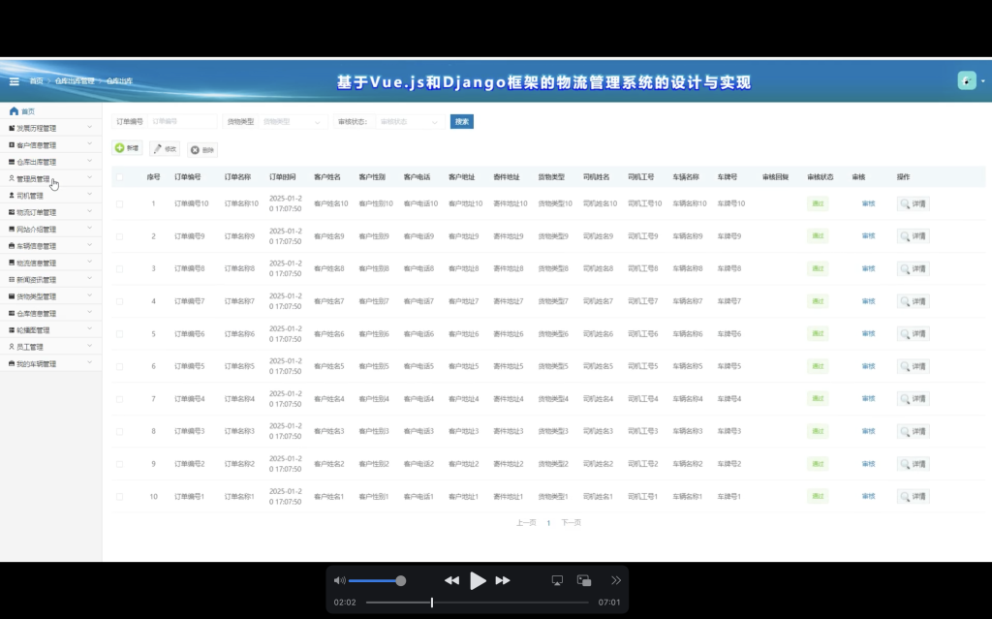The height and width of the screenshot is (619, 992).
Task: Click 审核 link for row 订单编号10
Action: [868, 203]
